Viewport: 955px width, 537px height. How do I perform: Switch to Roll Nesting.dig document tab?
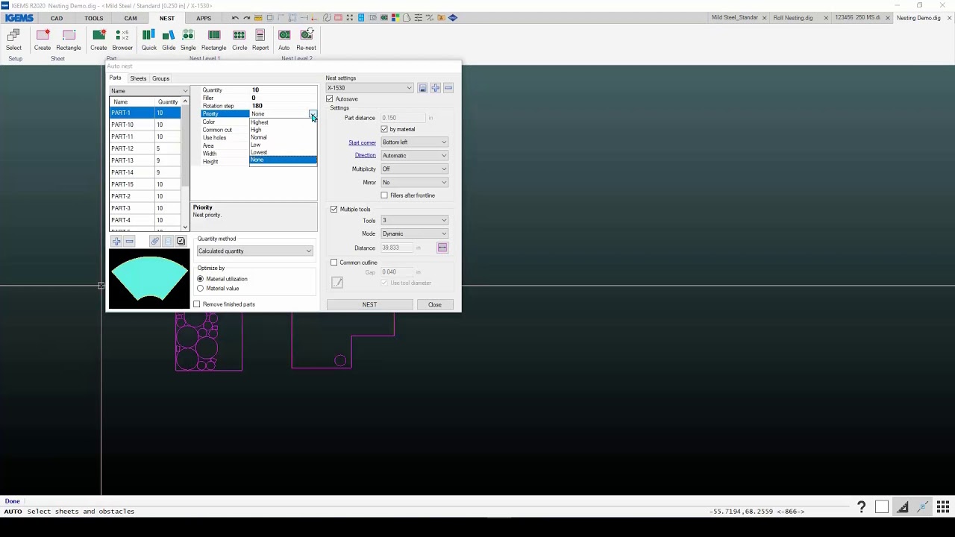coord(793,18)
